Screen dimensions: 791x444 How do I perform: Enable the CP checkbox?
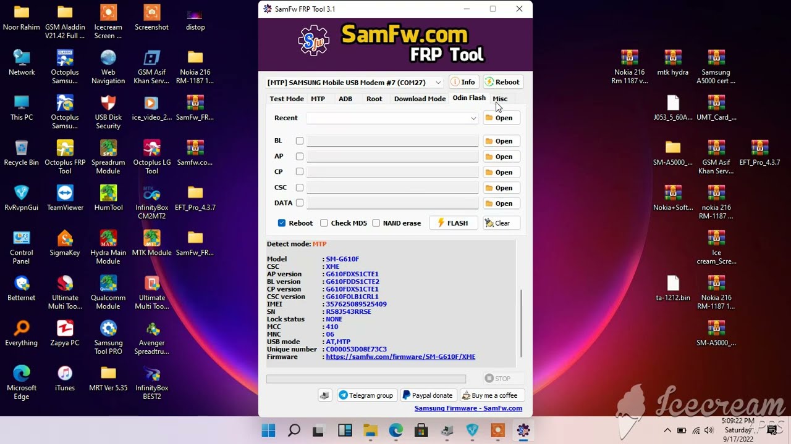click(x=300, y=172)
